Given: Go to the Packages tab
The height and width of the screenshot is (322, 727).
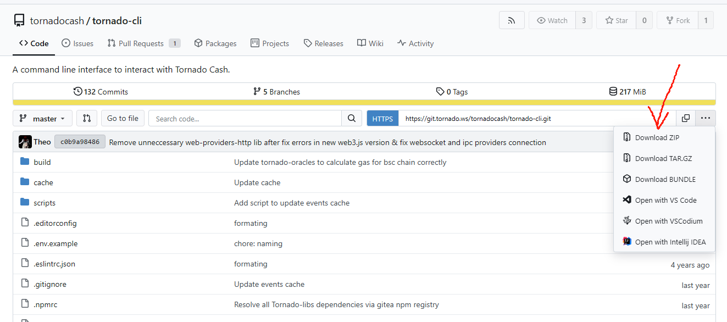Looking at the screenshot, I should click(x=215, y=43).
